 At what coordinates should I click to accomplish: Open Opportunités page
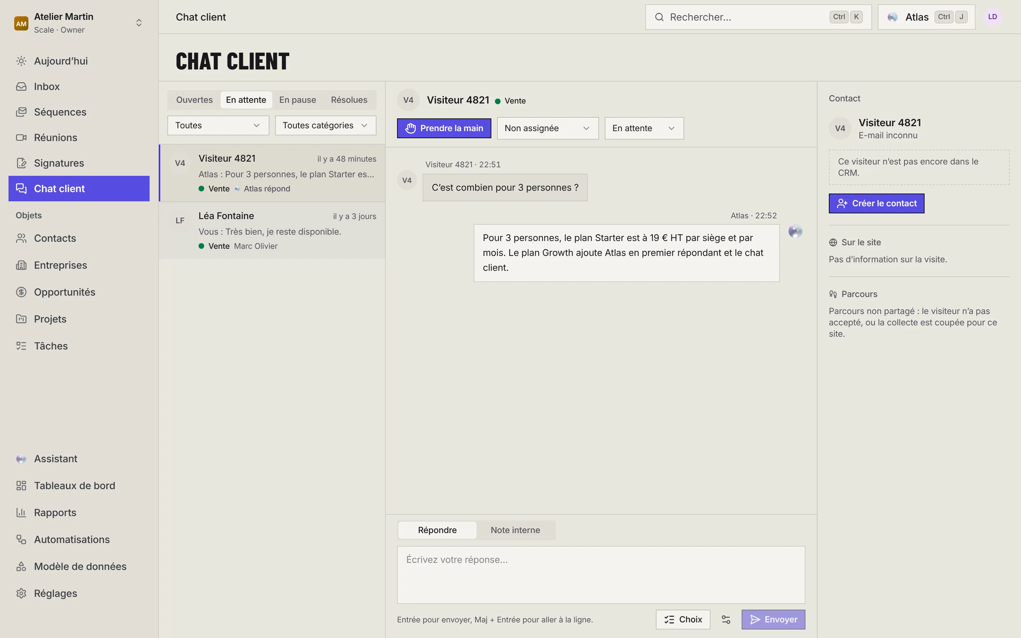pos(79,292)
